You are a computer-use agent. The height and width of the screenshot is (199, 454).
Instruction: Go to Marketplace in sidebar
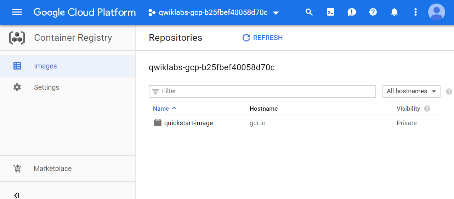click(x=52, y=168)
